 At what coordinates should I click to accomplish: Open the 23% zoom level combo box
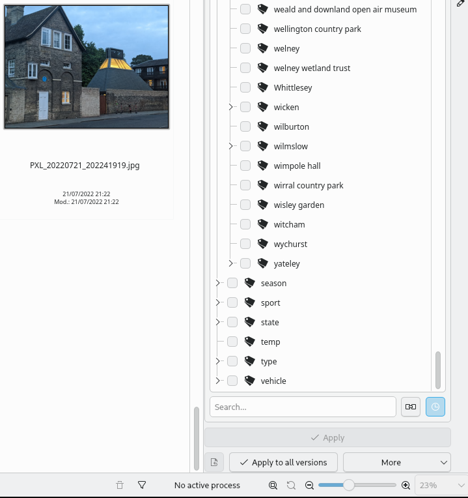(441, 485)
